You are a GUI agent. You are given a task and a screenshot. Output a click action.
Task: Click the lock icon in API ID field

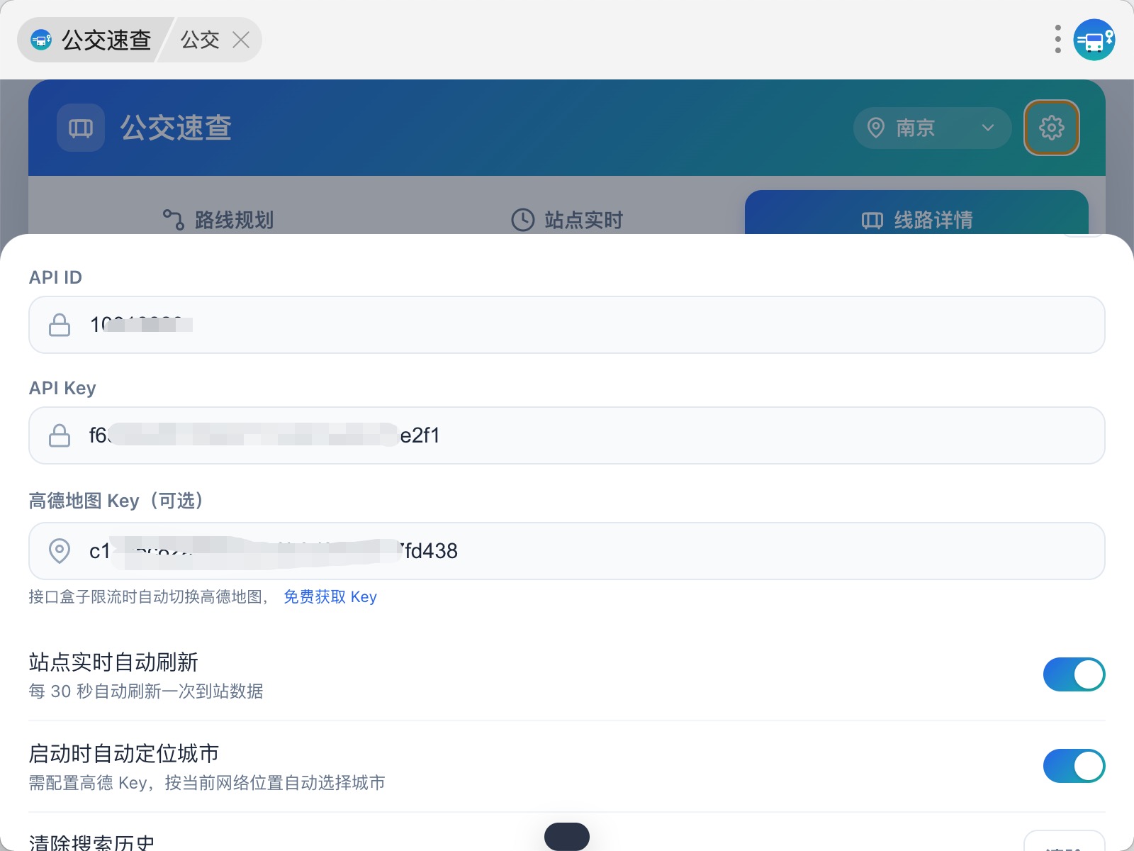click(60, 325)
